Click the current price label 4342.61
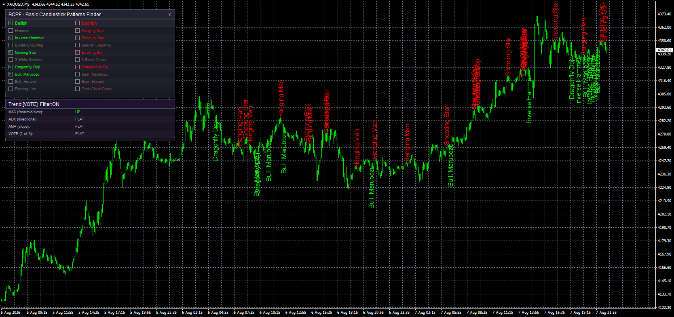 [664, 50]
